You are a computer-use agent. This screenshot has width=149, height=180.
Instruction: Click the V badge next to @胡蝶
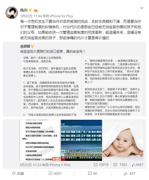coord(32,47)
